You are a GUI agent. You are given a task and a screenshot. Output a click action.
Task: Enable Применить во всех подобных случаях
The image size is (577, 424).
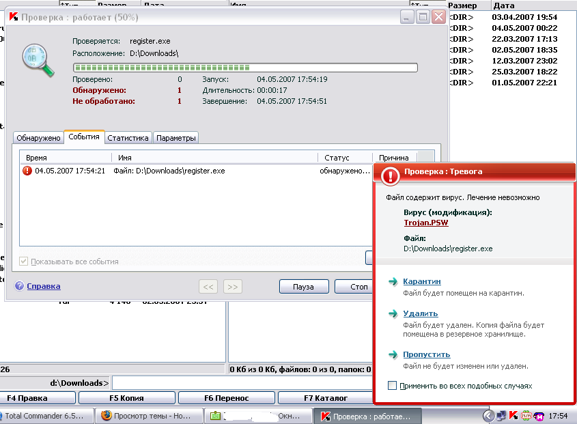[392, 385]
